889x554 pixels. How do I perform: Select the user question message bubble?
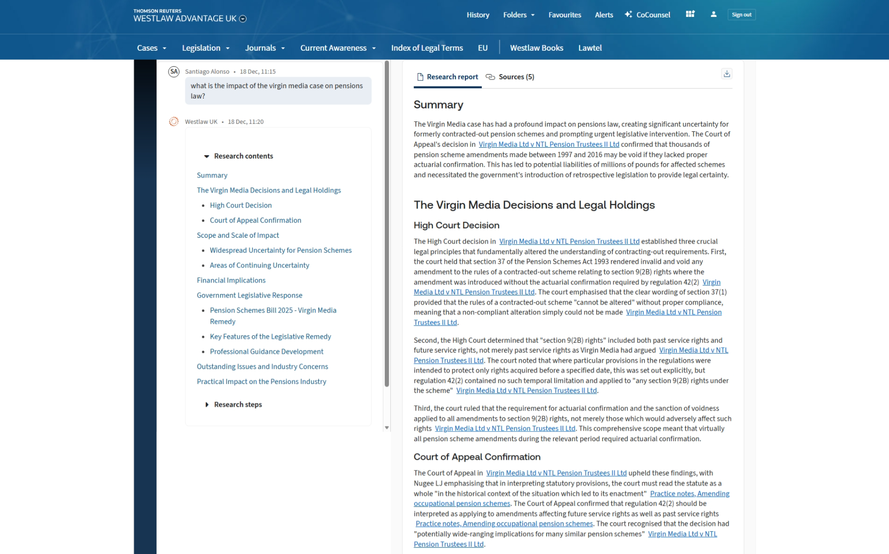tap(278, 91)
